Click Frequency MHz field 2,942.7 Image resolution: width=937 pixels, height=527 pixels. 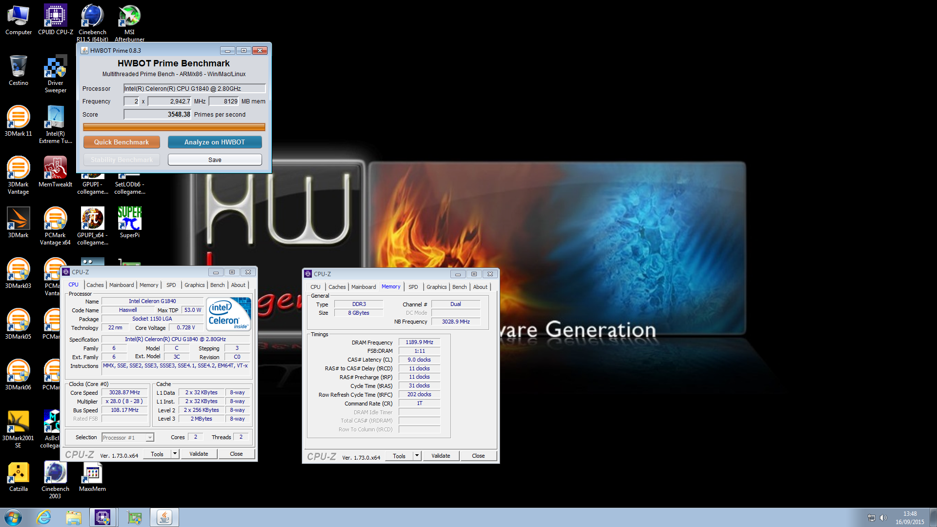point(169,101)
